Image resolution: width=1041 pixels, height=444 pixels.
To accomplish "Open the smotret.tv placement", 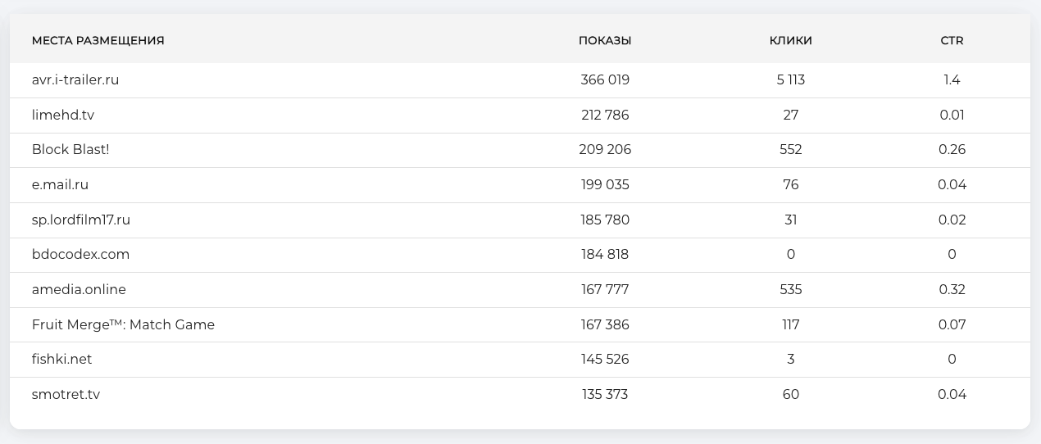I will pyautogui.click(x=66, y=395).
